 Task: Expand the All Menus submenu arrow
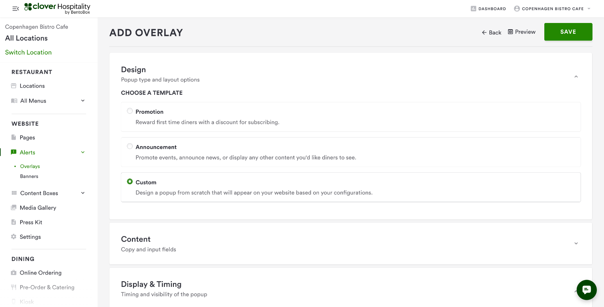83,101
